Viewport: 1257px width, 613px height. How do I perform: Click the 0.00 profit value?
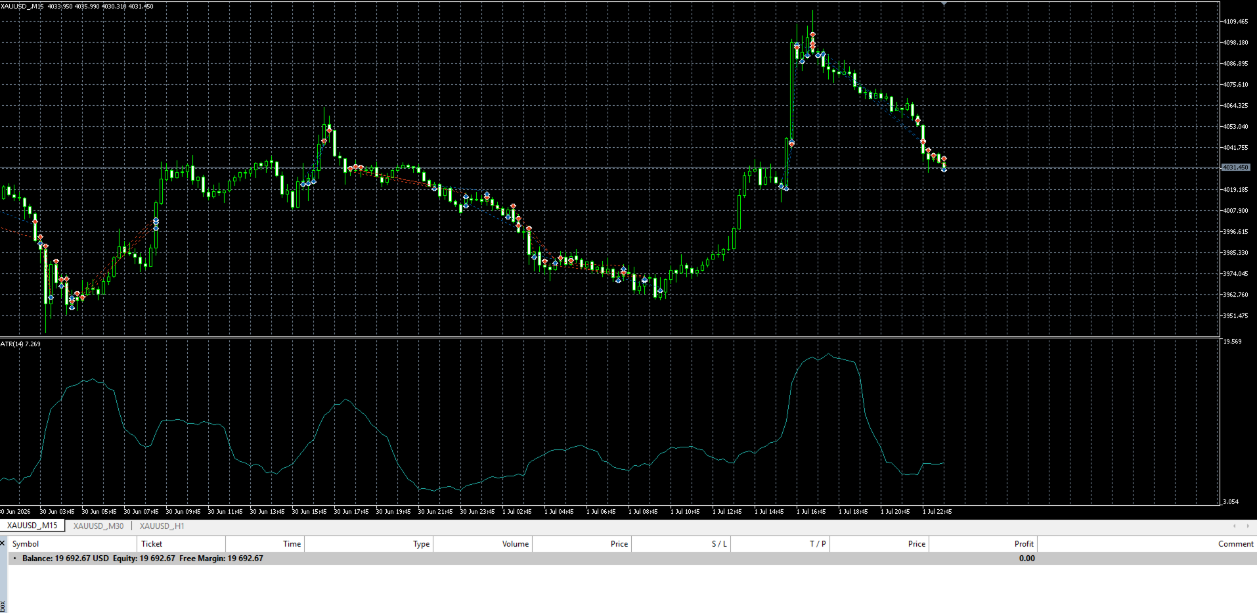click(1026, 558)
